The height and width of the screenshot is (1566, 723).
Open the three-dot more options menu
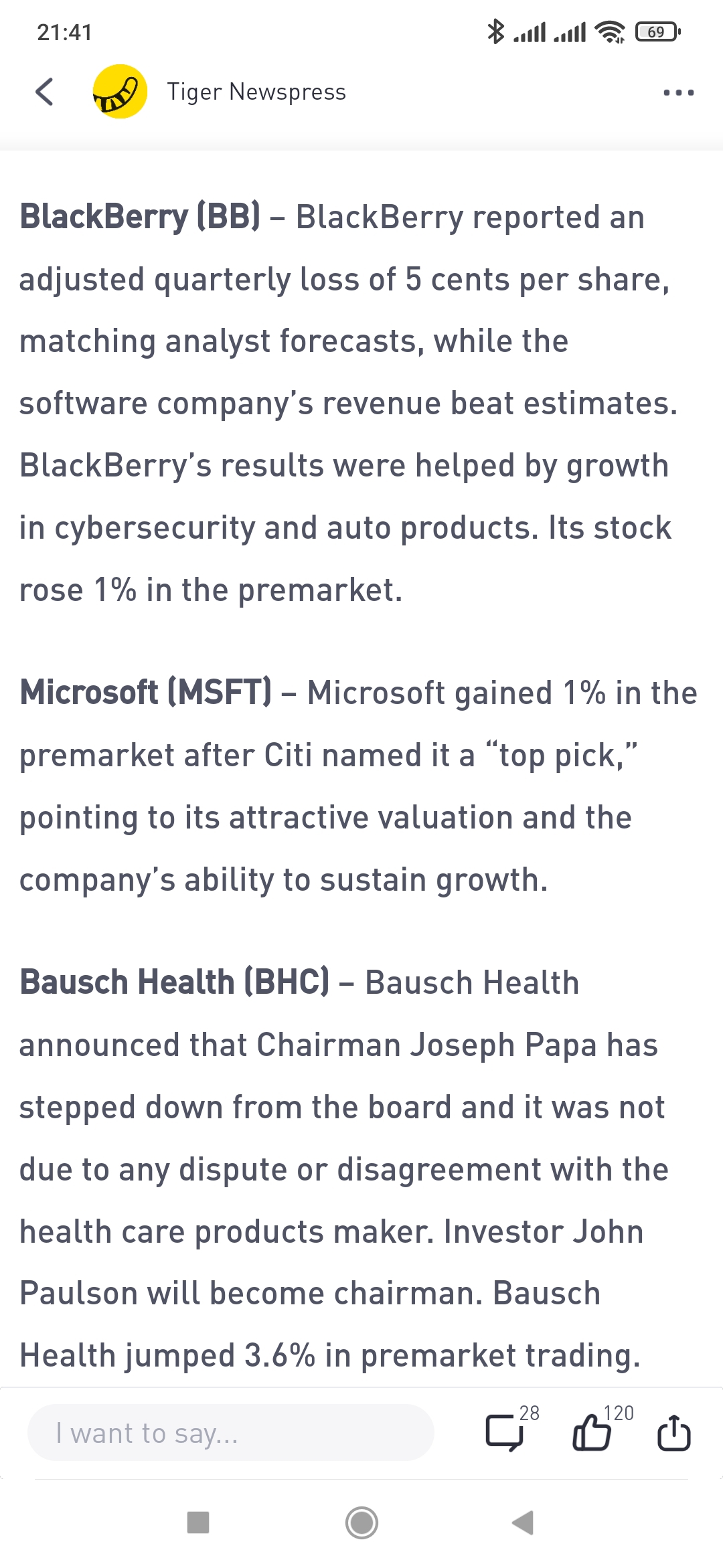click(678, 92)
